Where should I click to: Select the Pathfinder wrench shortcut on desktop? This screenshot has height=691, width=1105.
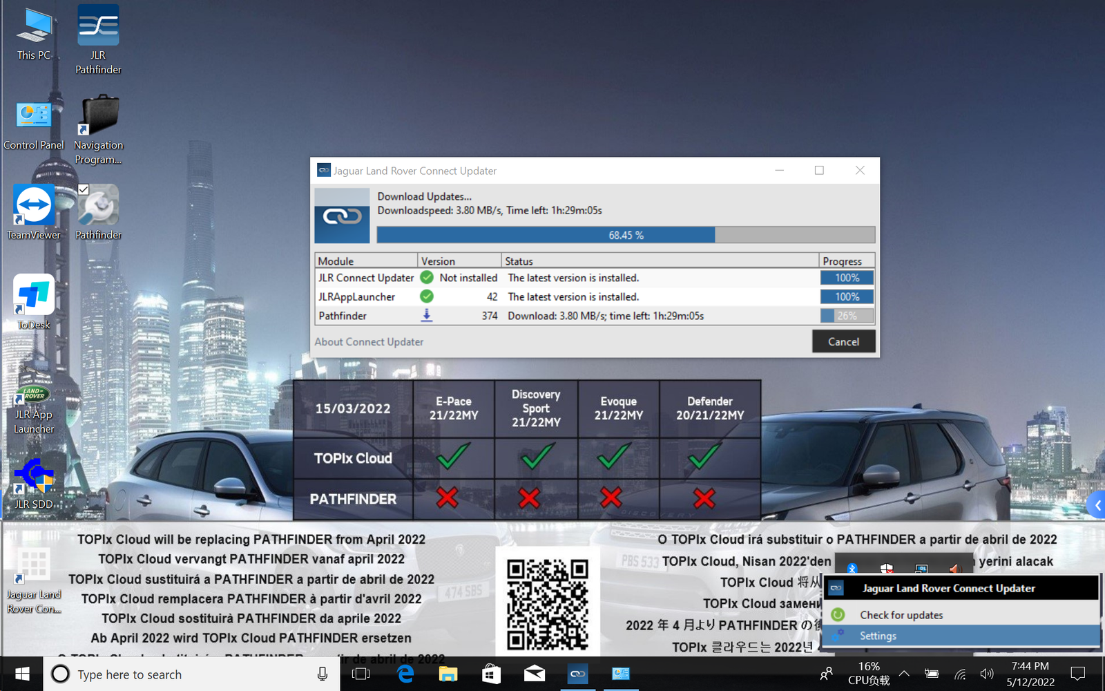98,212
